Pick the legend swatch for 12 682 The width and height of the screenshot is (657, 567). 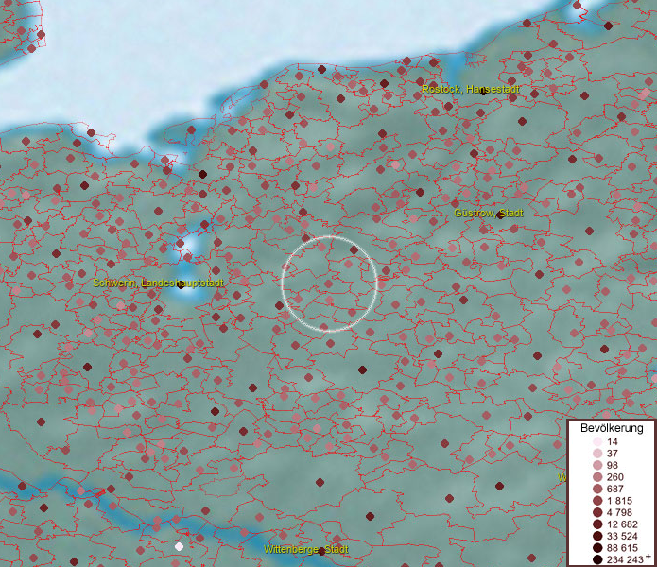point(597,524)
